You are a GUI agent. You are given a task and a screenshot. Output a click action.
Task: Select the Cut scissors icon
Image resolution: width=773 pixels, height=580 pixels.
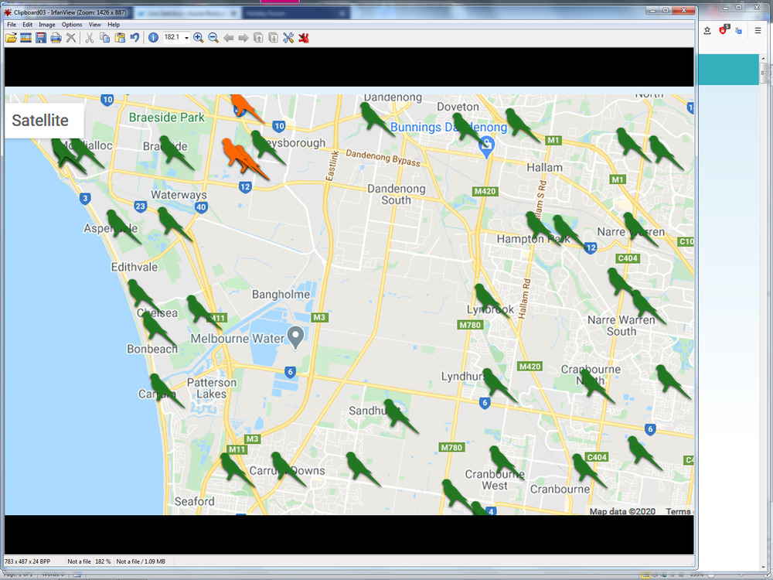(90, 38)
